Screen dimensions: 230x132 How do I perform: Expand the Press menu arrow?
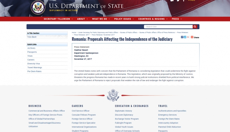point(181,19)
